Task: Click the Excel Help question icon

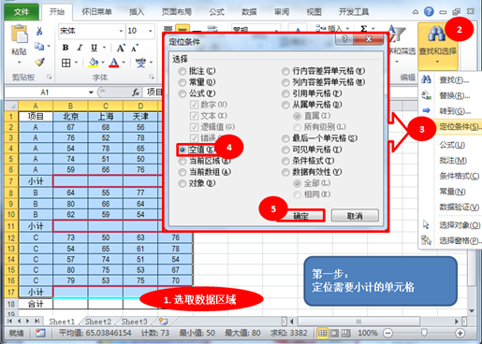Action: 429,12
